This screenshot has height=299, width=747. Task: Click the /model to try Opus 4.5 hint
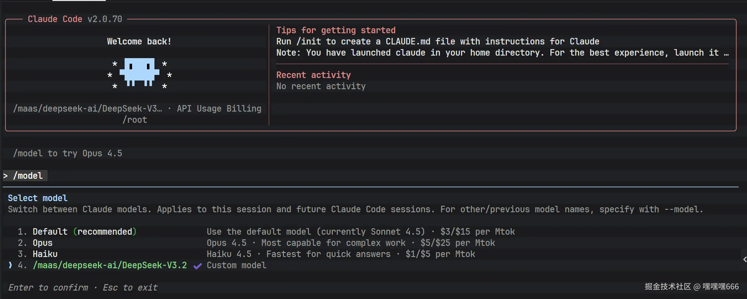coord(67,153)
